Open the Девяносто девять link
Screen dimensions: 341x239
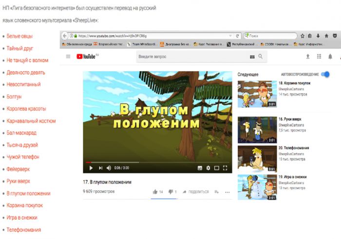click(x=26, y=73)
